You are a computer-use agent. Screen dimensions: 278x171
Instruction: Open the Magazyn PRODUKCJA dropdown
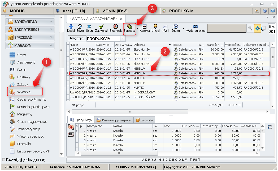[123, 39]
